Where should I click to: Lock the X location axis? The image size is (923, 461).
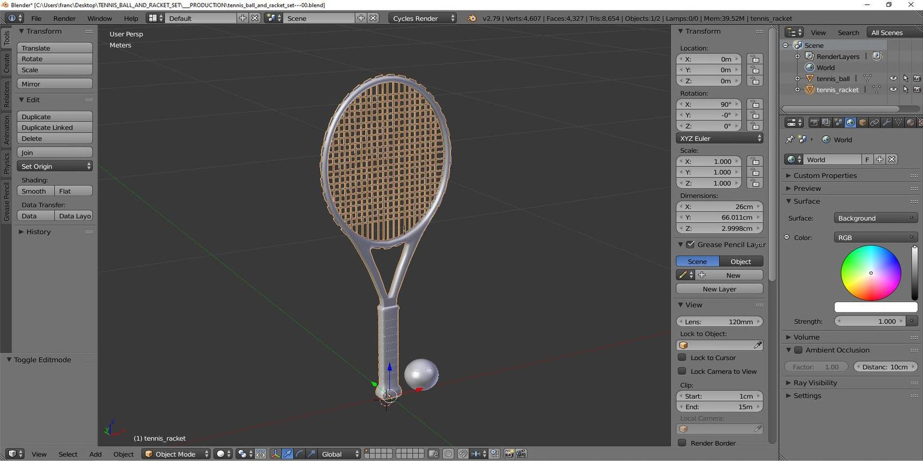[755, 59]
